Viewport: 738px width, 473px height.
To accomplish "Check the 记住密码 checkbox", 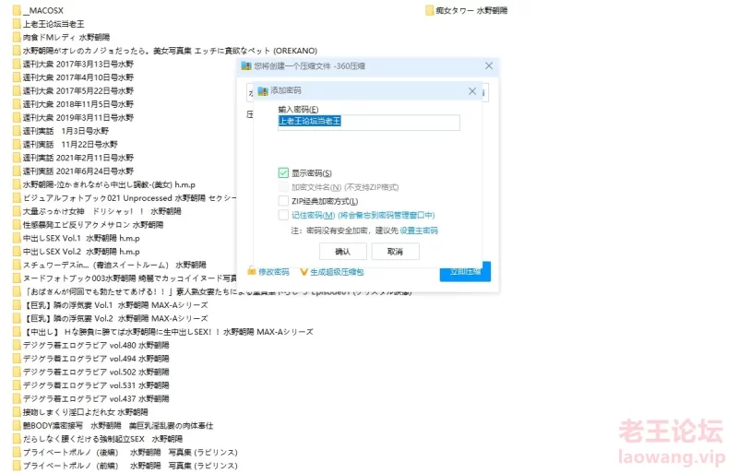I will [283, 215].
